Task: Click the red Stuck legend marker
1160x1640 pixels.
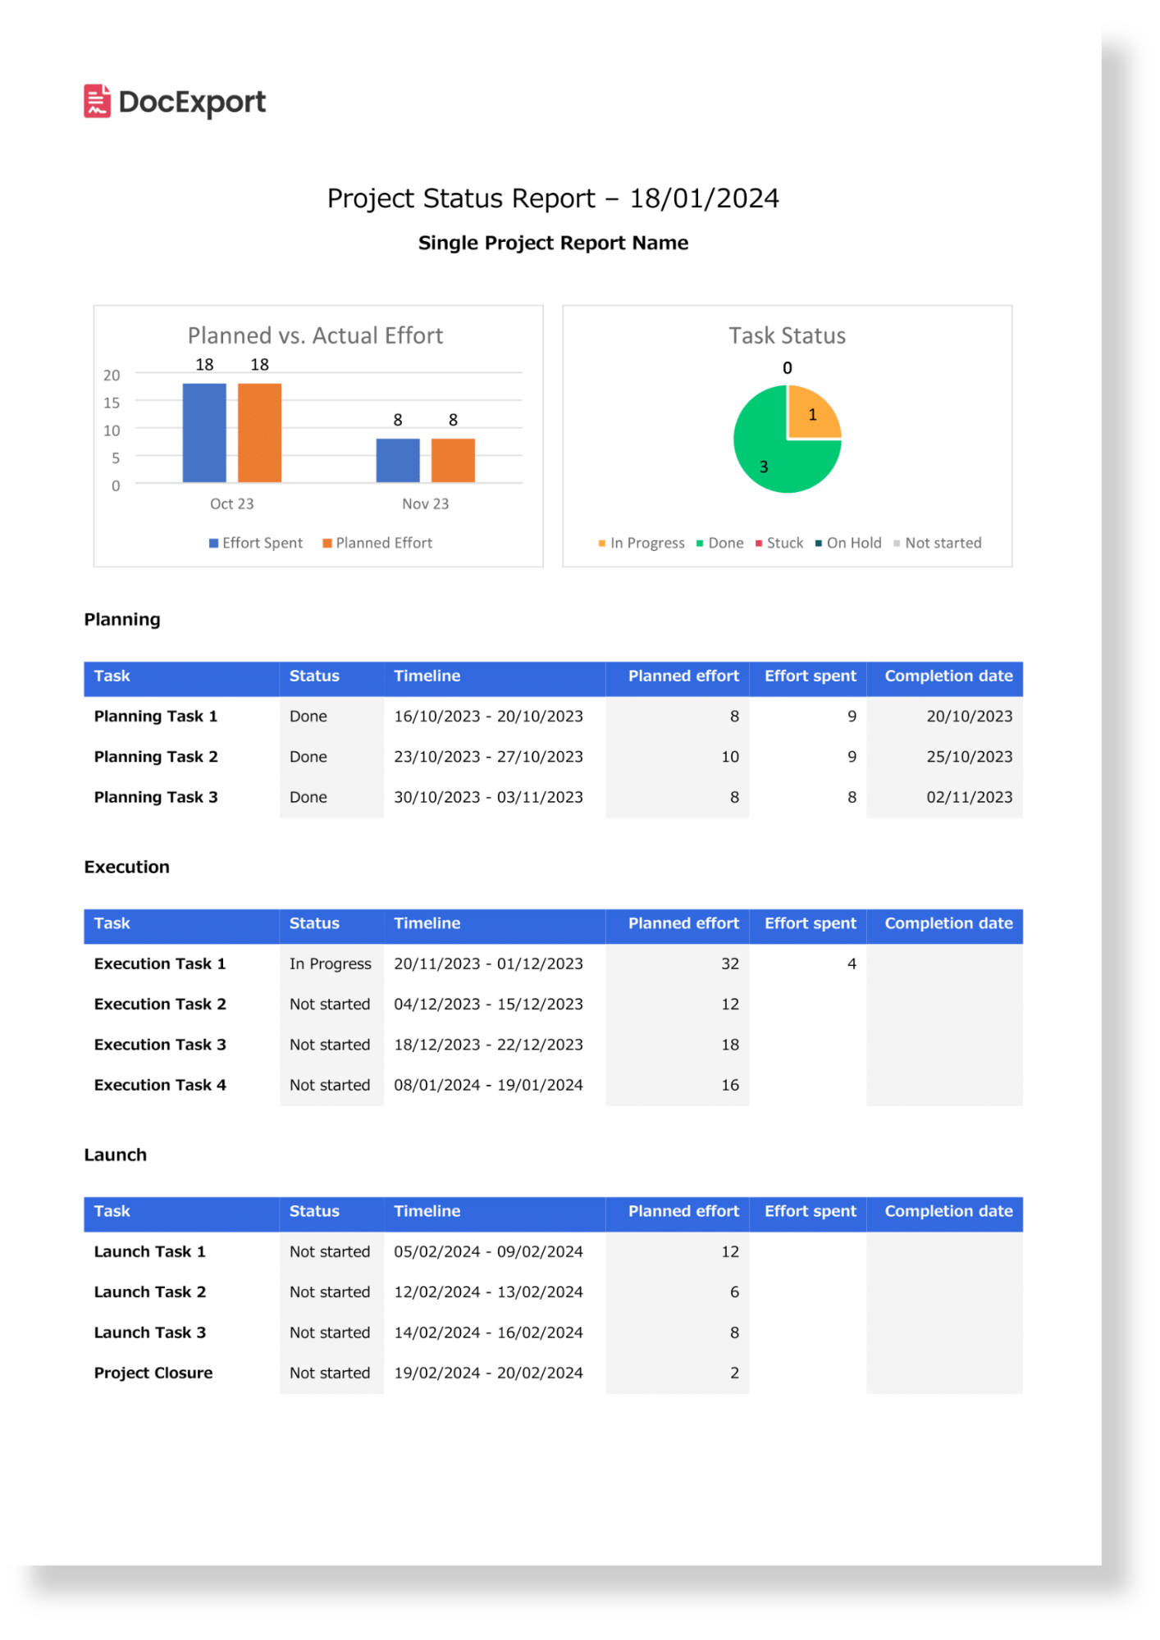Action: [759, 544]
